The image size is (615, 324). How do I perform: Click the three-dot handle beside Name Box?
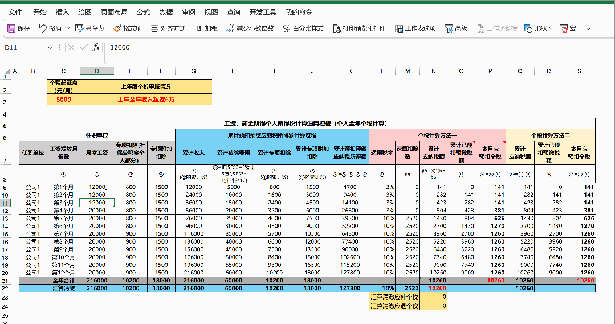pyautogui.click(x=60, y=47)
